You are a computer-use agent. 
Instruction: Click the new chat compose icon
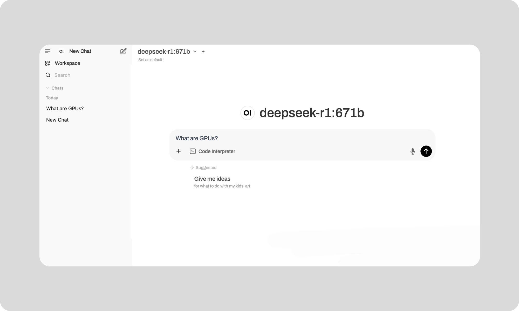click(124, 51)
